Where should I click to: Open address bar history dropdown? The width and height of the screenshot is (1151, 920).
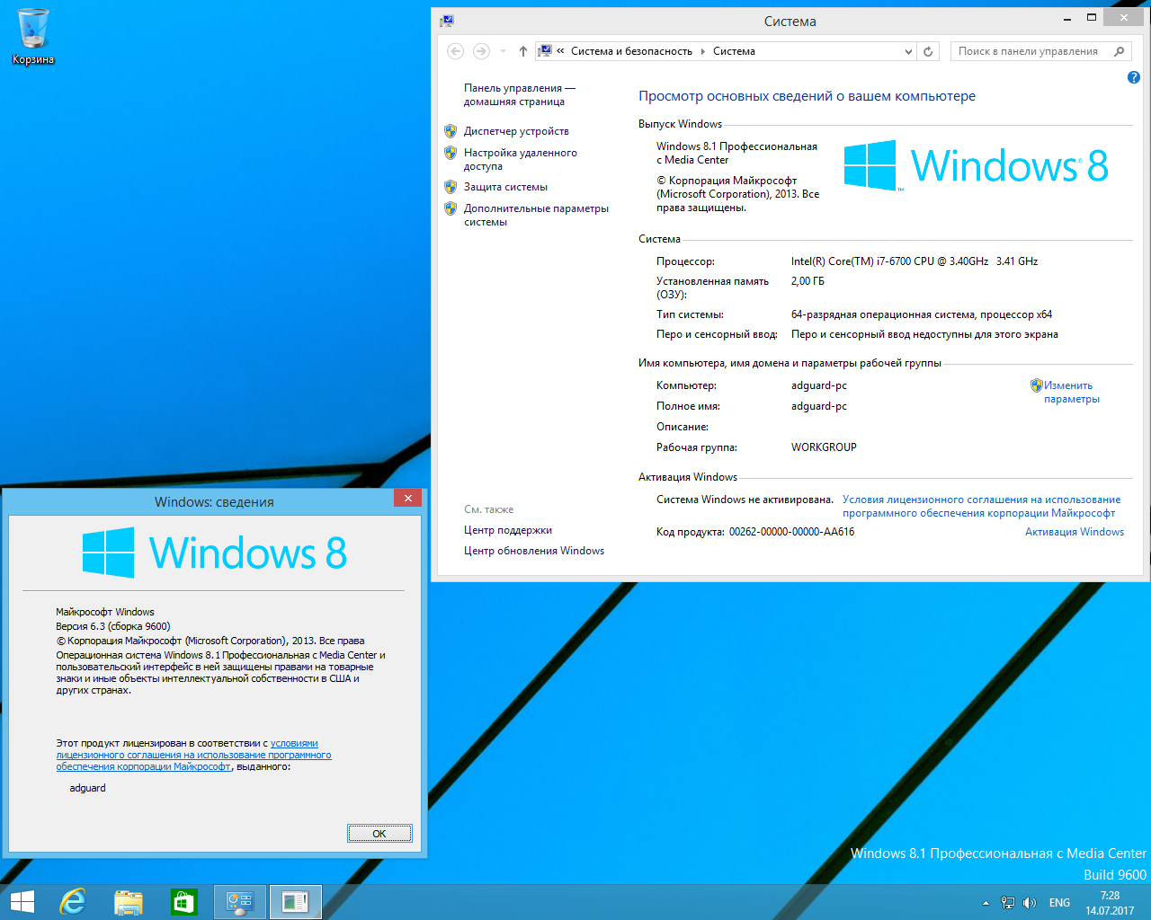tap(908, 51)
